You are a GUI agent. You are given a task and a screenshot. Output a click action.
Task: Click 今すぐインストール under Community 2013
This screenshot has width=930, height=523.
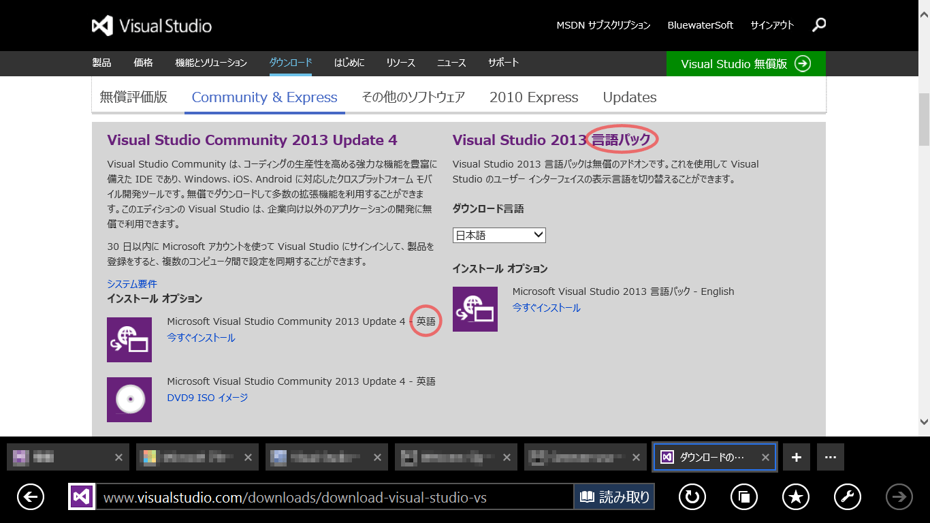coord(201,338)
